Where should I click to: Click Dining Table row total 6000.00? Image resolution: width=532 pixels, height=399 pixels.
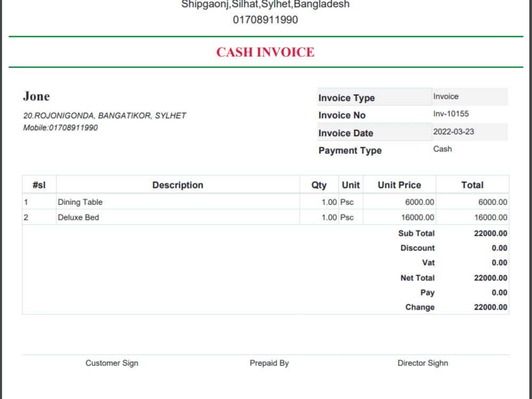tap(493, 202)
